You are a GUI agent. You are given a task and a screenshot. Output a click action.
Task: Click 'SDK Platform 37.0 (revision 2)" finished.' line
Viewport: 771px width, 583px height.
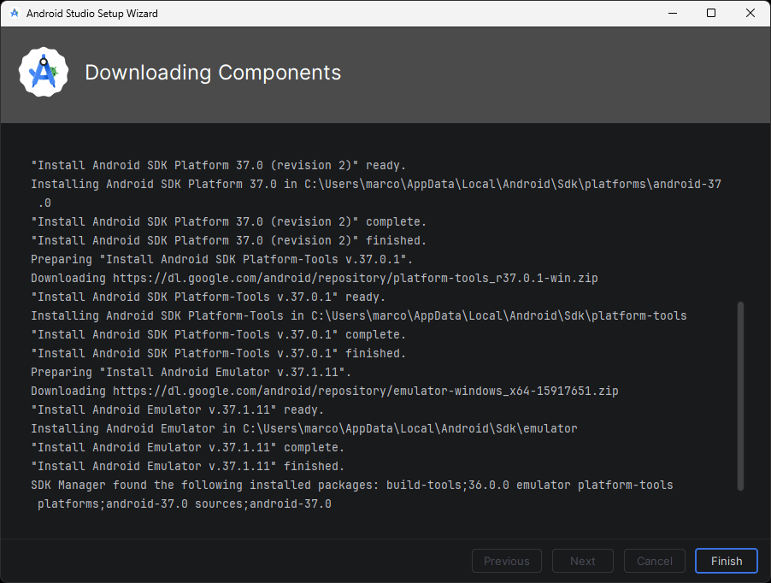tap(228, 240)
